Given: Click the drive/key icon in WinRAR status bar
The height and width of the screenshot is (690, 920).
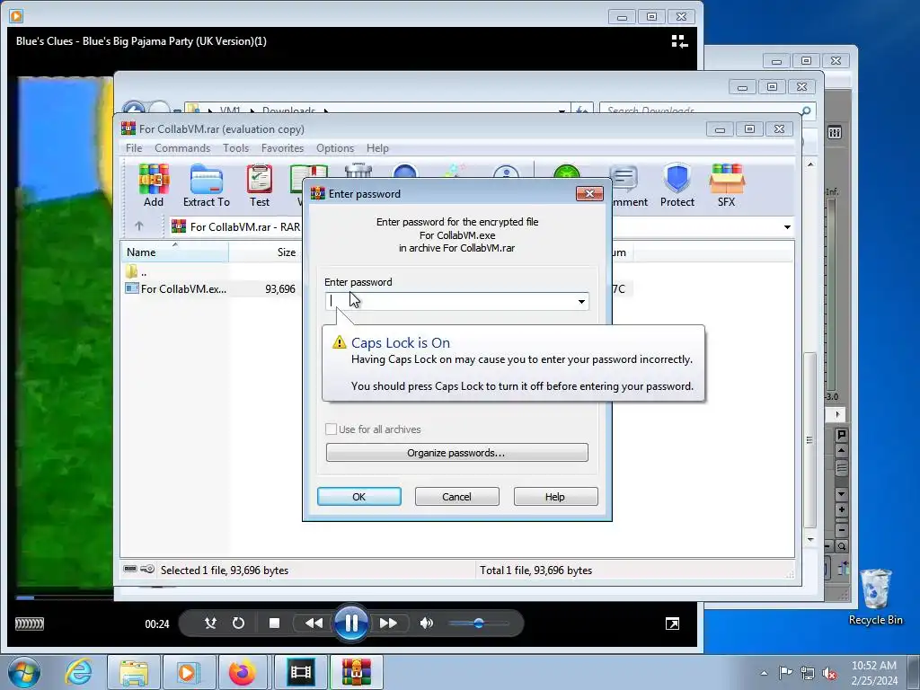Looking at the screenshot, I should [x=139, y=569].
